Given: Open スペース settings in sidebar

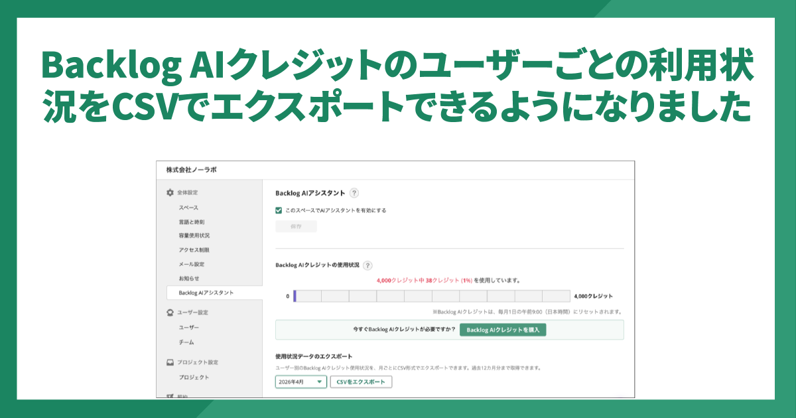Looking at the screenshot, I should click(x=188, y=208).
